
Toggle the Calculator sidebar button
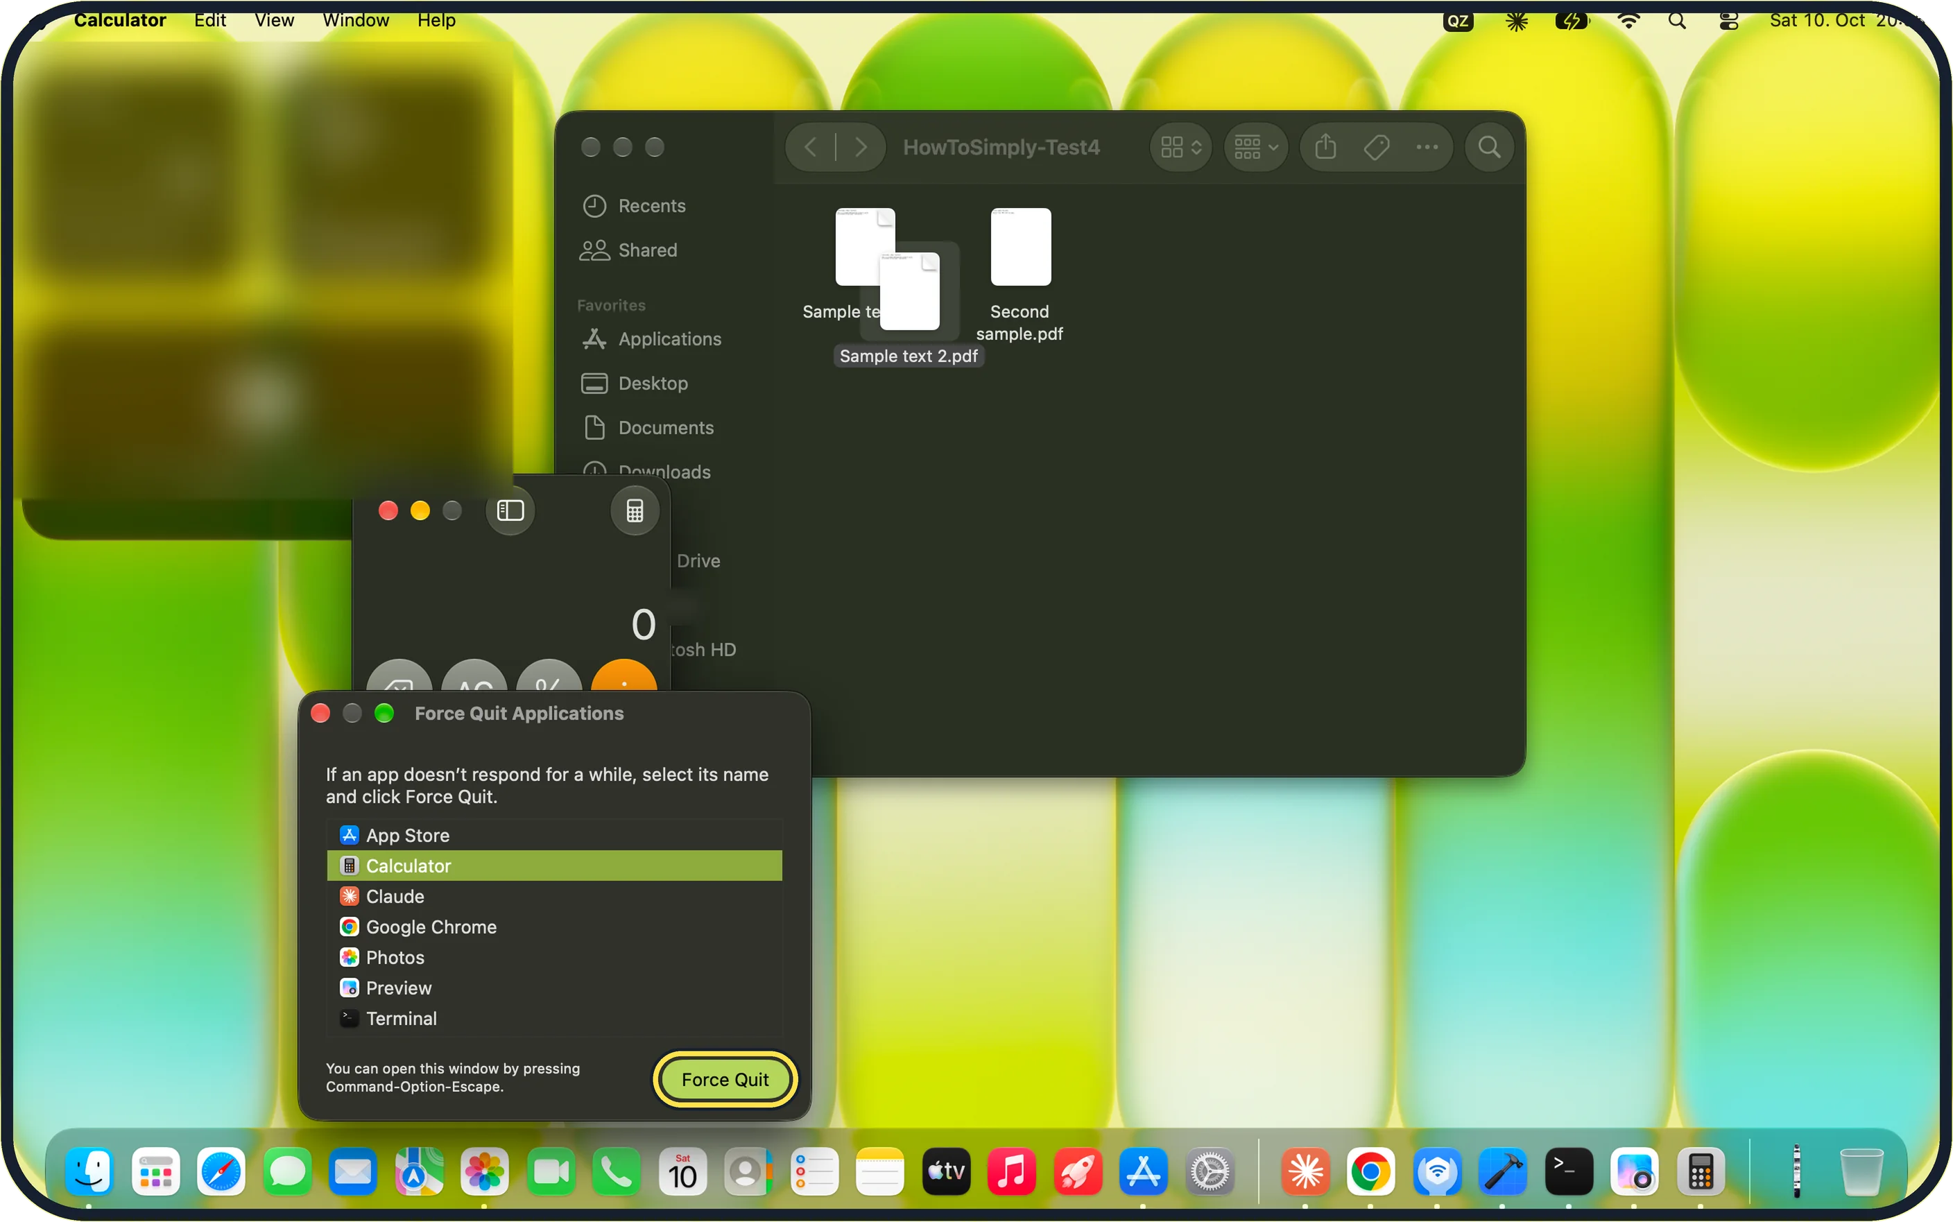click(x=510, y=510)
